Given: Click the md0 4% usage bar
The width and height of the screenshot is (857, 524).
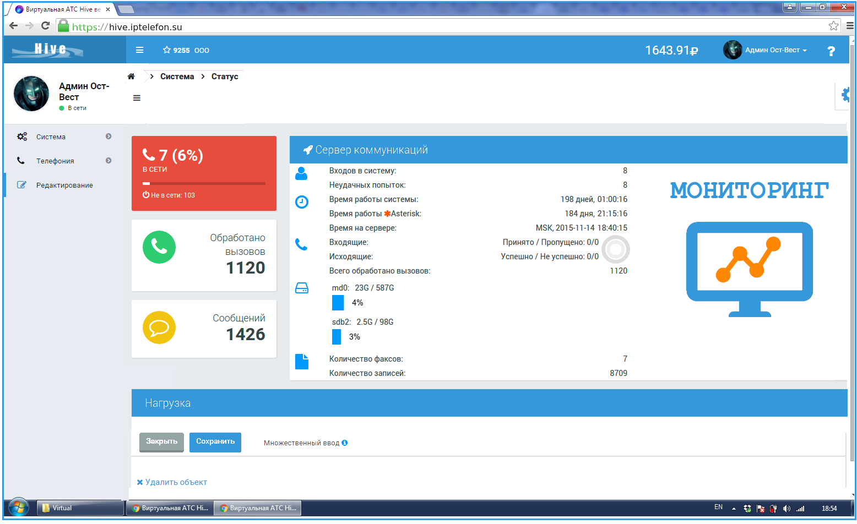Looking at the screenshot, I should (338, 303).
